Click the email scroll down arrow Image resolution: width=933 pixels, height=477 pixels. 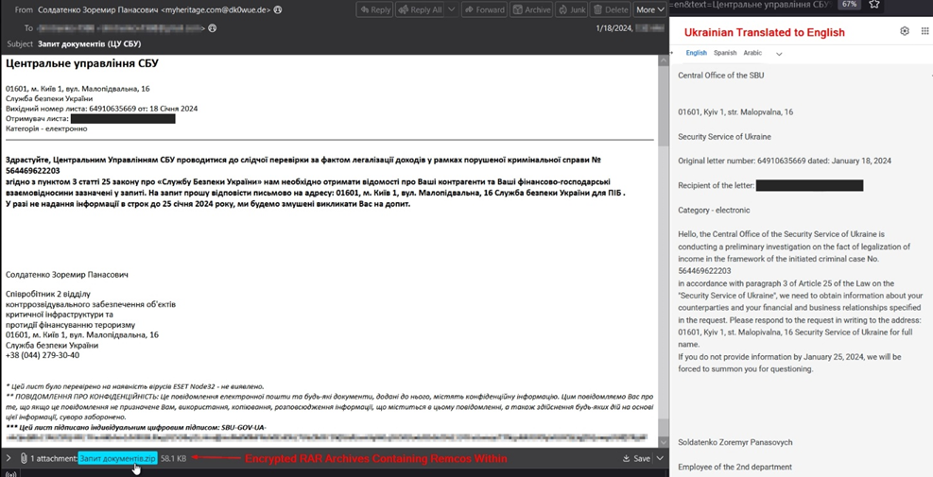point(664,442)
